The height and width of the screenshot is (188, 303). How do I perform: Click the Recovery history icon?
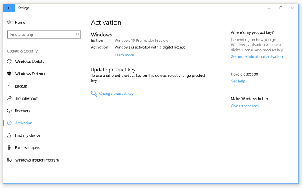9,111
